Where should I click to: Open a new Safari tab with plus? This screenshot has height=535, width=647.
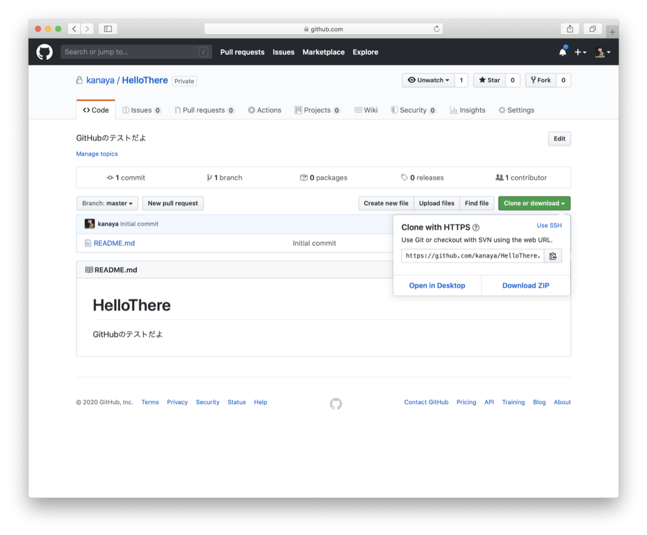[612, 32]
